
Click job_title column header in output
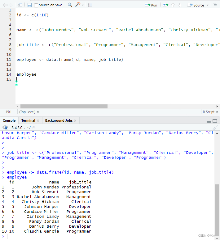click(80, 182)
